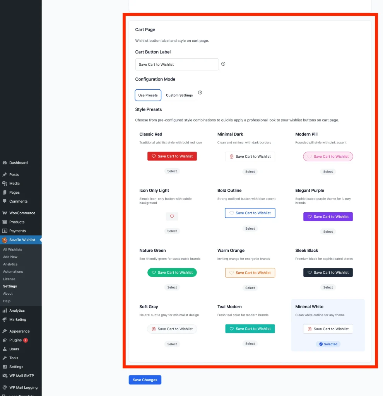
Task: Click the WordPress Settings sliders icon
Action: tap(5, 367)
